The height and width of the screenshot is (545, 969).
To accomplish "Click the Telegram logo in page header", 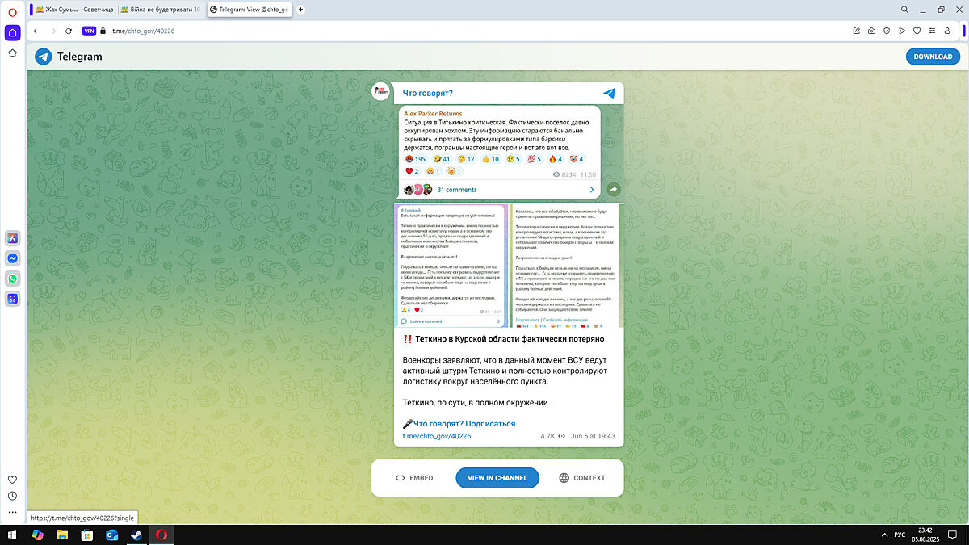I will (44, 57).
